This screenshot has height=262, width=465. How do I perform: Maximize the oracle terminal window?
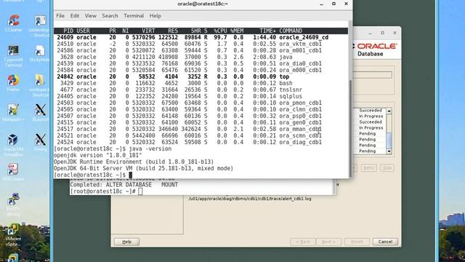pos(333,4)
